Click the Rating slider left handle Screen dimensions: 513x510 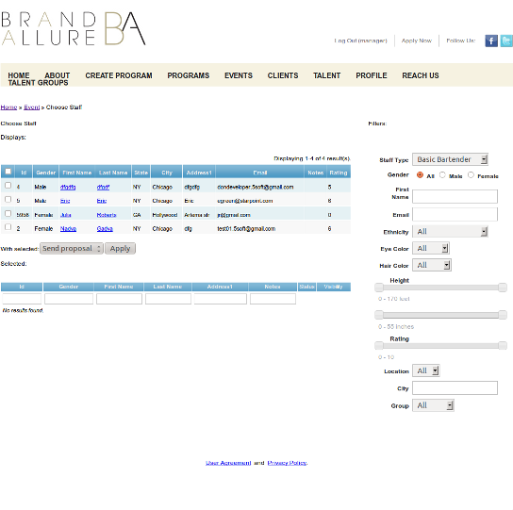(x=379, y=345)
